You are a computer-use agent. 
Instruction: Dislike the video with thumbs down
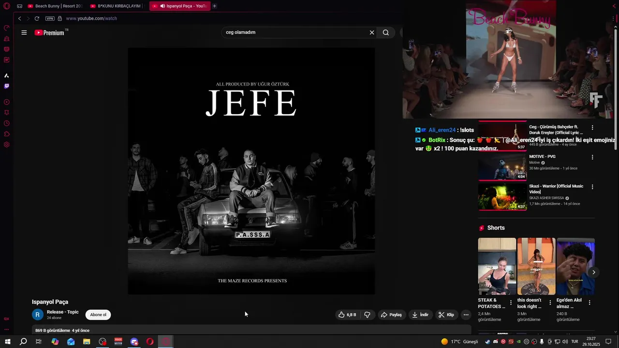[x=368, y=315]
